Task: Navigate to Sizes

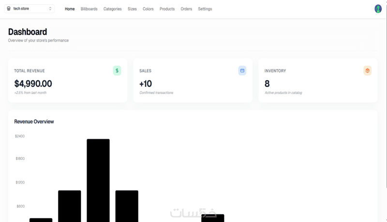Action: coord(132,9)
